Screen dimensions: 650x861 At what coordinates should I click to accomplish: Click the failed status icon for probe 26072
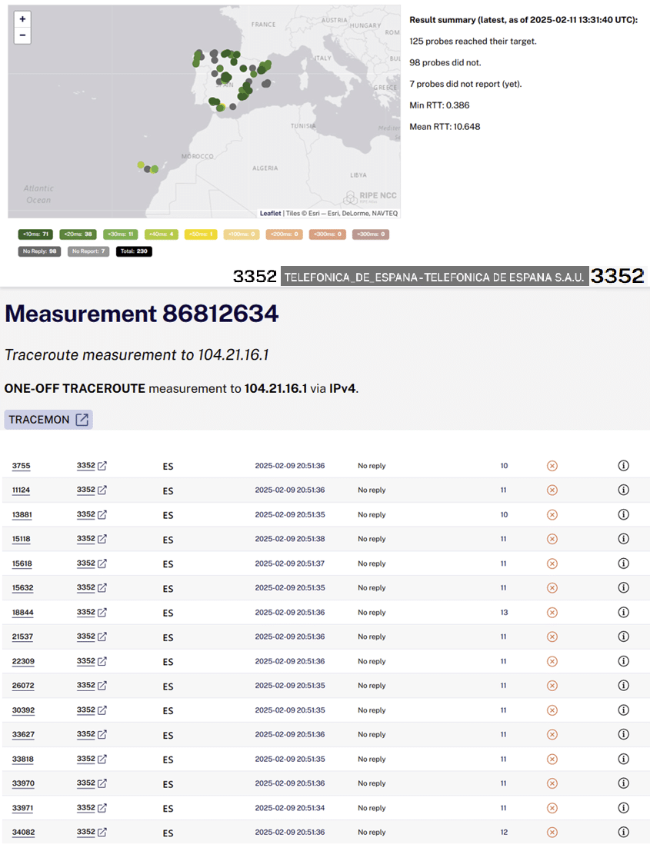click(x=552, y=685)
